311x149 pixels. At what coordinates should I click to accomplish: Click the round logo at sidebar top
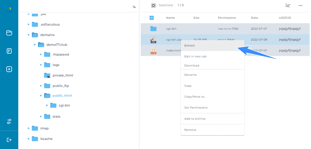pyautogui.click(x=9, y=9)
